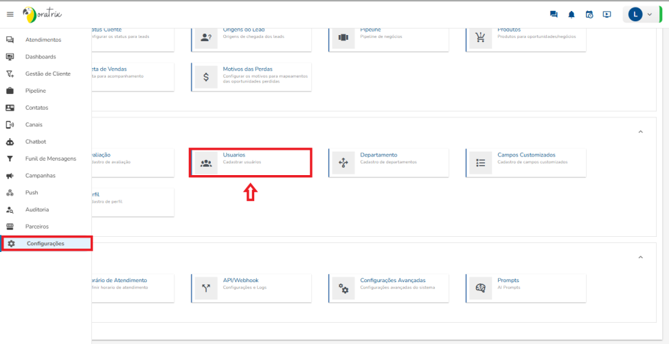
Task: Click the hamburger menu icon
Action: [x=10, y=14]
